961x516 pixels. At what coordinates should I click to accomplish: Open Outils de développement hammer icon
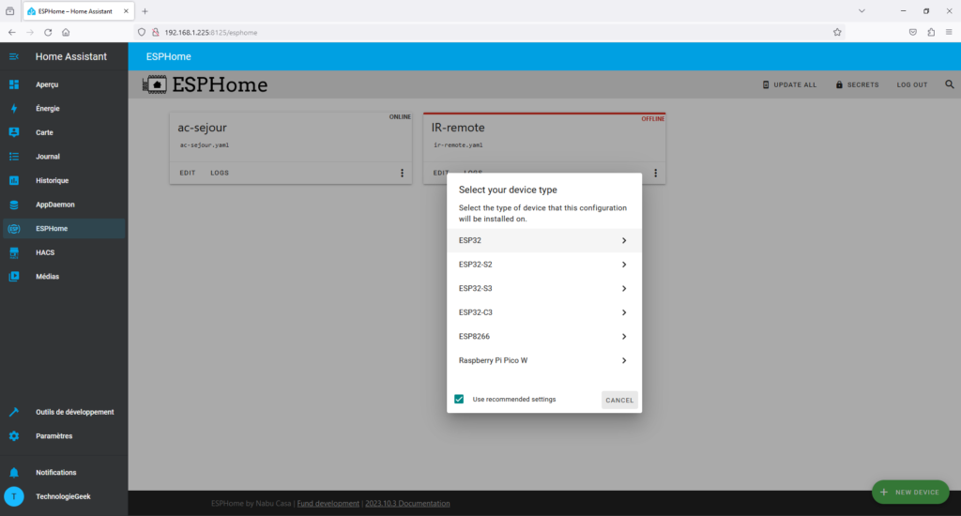(14, 412)
